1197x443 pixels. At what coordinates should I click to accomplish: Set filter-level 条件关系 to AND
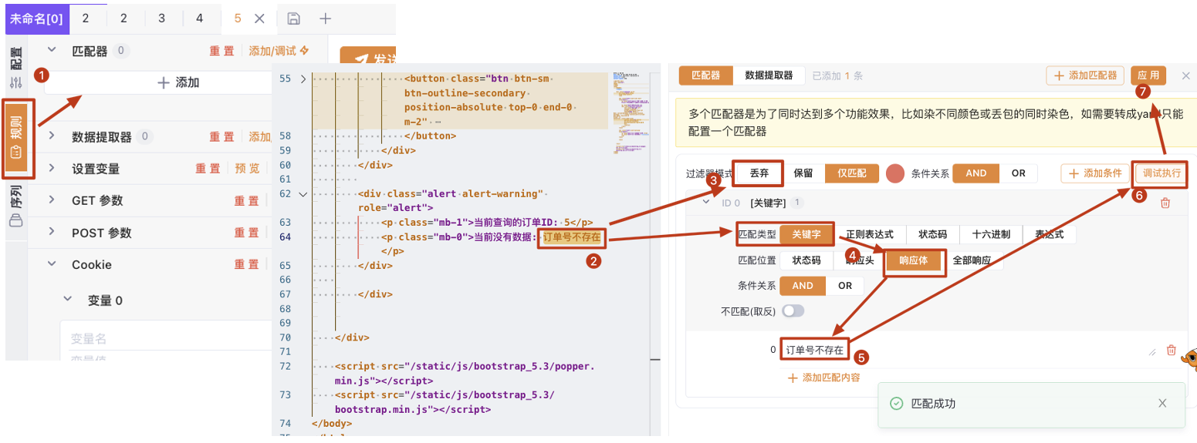[x=976, y=173]
